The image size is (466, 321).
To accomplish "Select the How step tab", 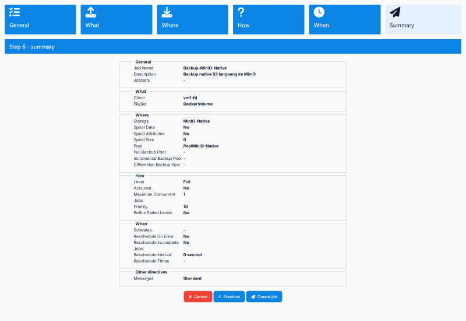I will (x=269, y=19).
